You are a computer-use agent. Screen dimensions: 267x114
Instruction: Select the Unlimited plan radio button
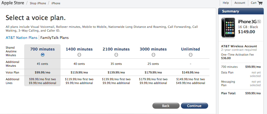tap(191, 55)
